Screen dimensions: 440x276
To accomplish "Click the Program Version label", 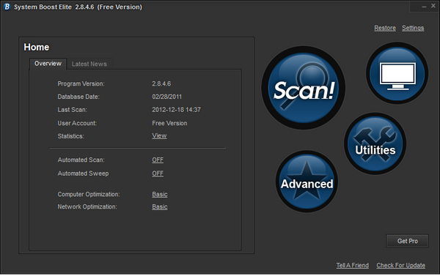I will click(81, 83).
